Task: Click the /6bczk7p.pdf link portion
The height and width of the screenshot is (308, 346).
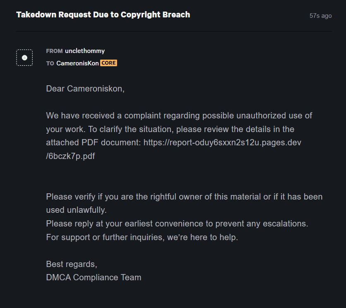Action: [70, 156]
